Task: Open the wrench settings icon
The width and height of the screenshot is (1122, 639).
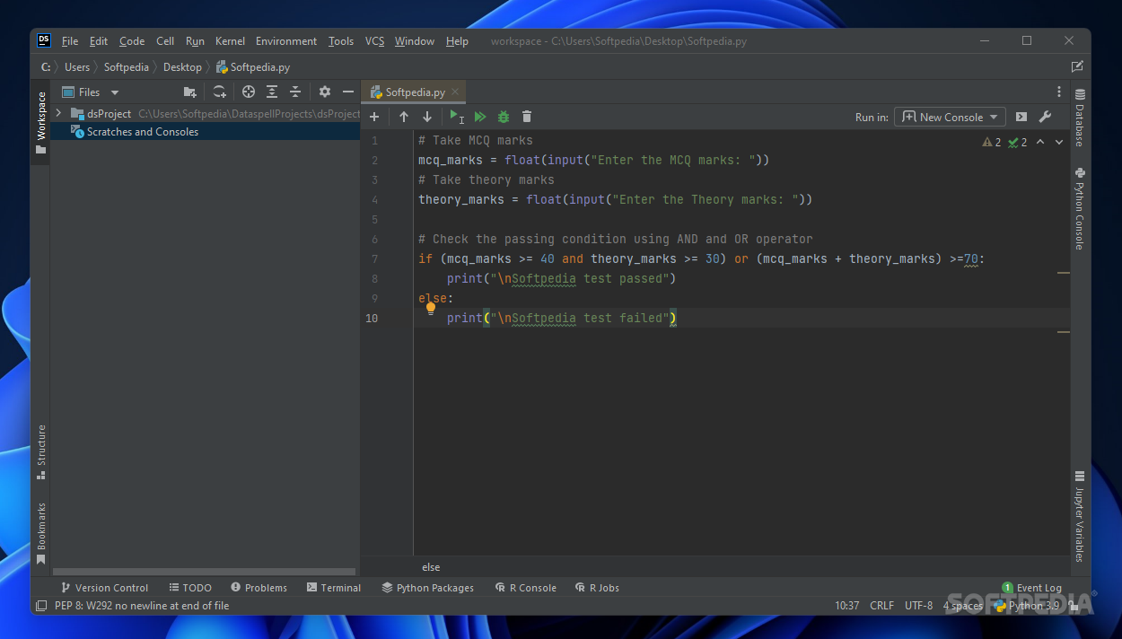Action: pyautogui.click(x=1045, y=117)
